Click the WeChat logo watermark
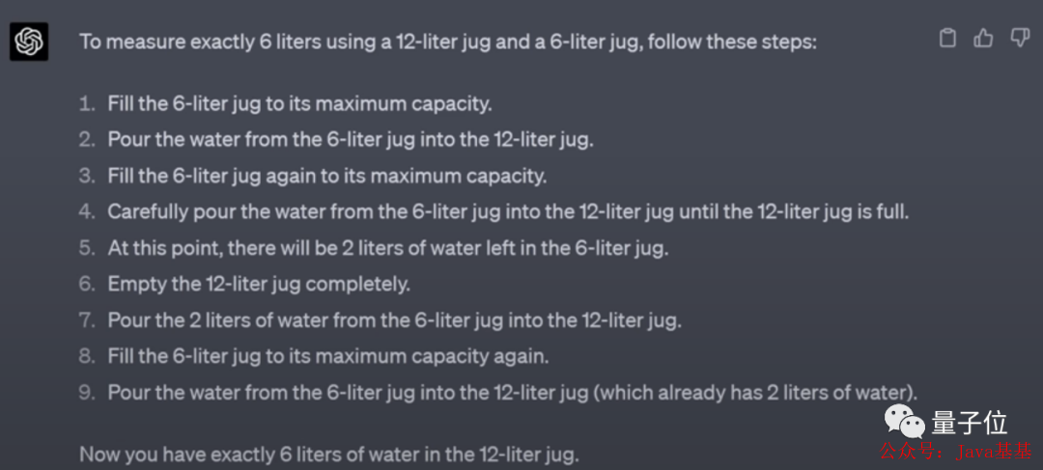 point(906,422)
